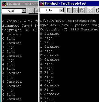Select the Mark tool in left window toolbar
Screen dimensions: 99x102
coord(32,11)
